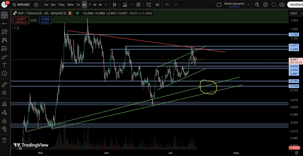Image resolution: width=303 pixels, height=156 pixels.
Task: Expand the Nicht benannt layout dropdown
Action: click(x=248, y=5)
